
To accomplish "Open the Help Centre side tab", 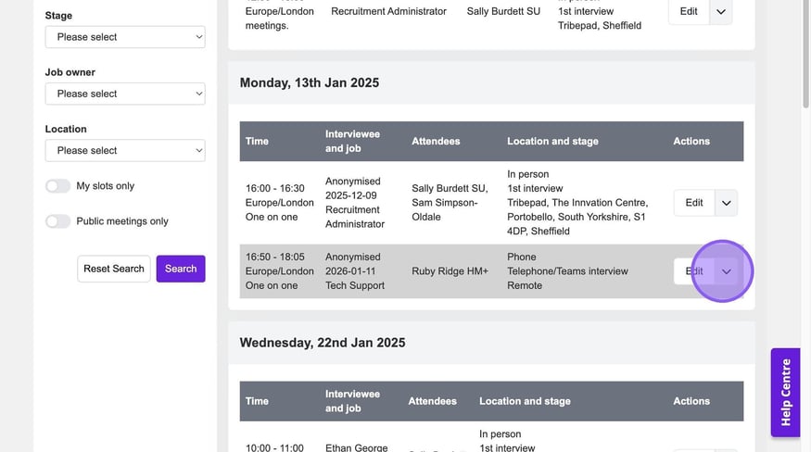I will pyautogui.click(x=785, y=392).
